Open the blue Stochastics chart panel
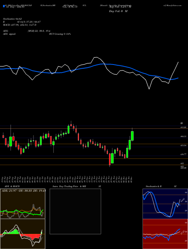This screenshot has width=188, height=249. tap(165, 204)
